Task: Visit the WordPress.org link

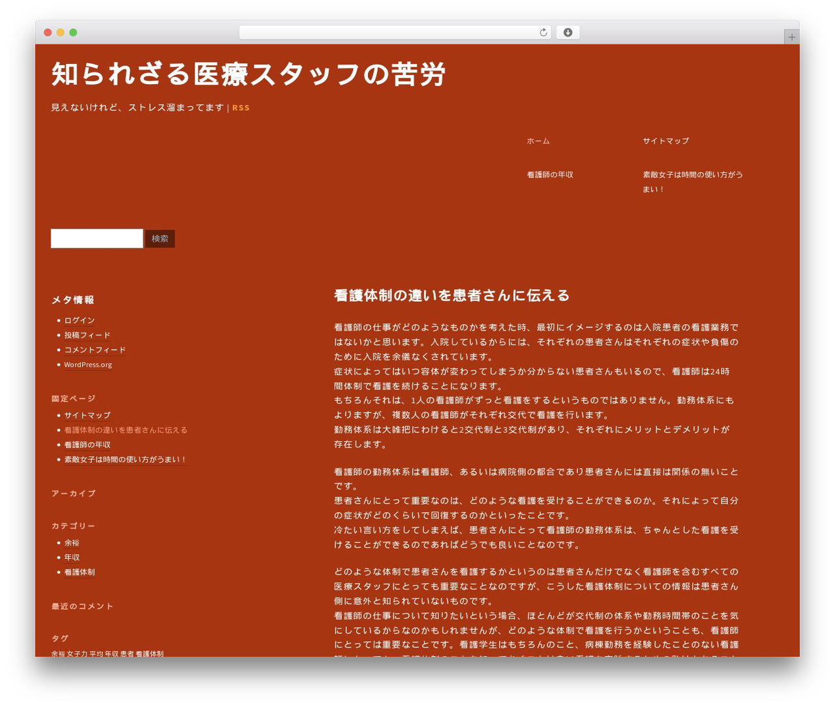Action: point(88,365)
